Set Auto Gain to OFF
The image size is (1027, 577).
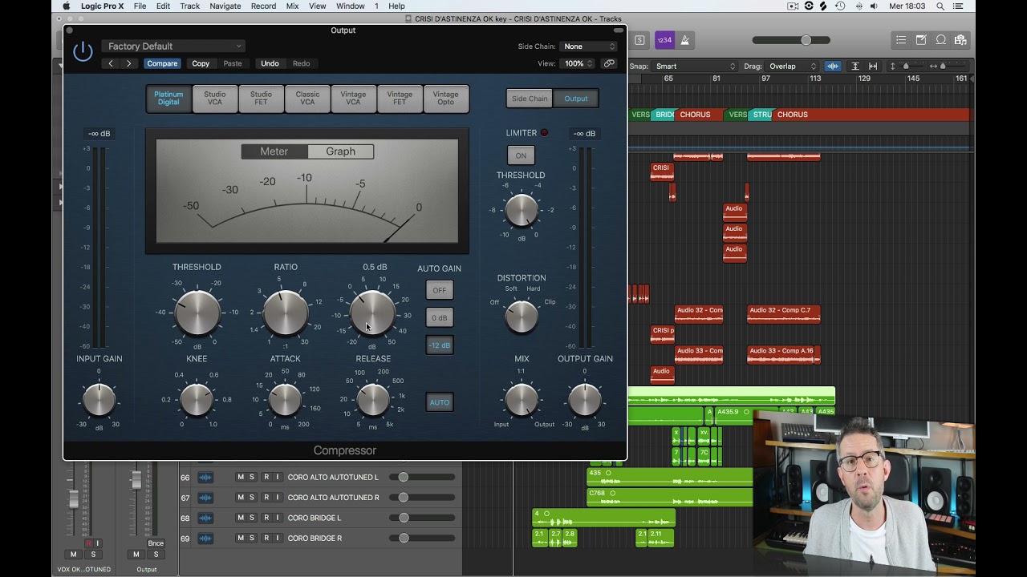pos(440,290)
